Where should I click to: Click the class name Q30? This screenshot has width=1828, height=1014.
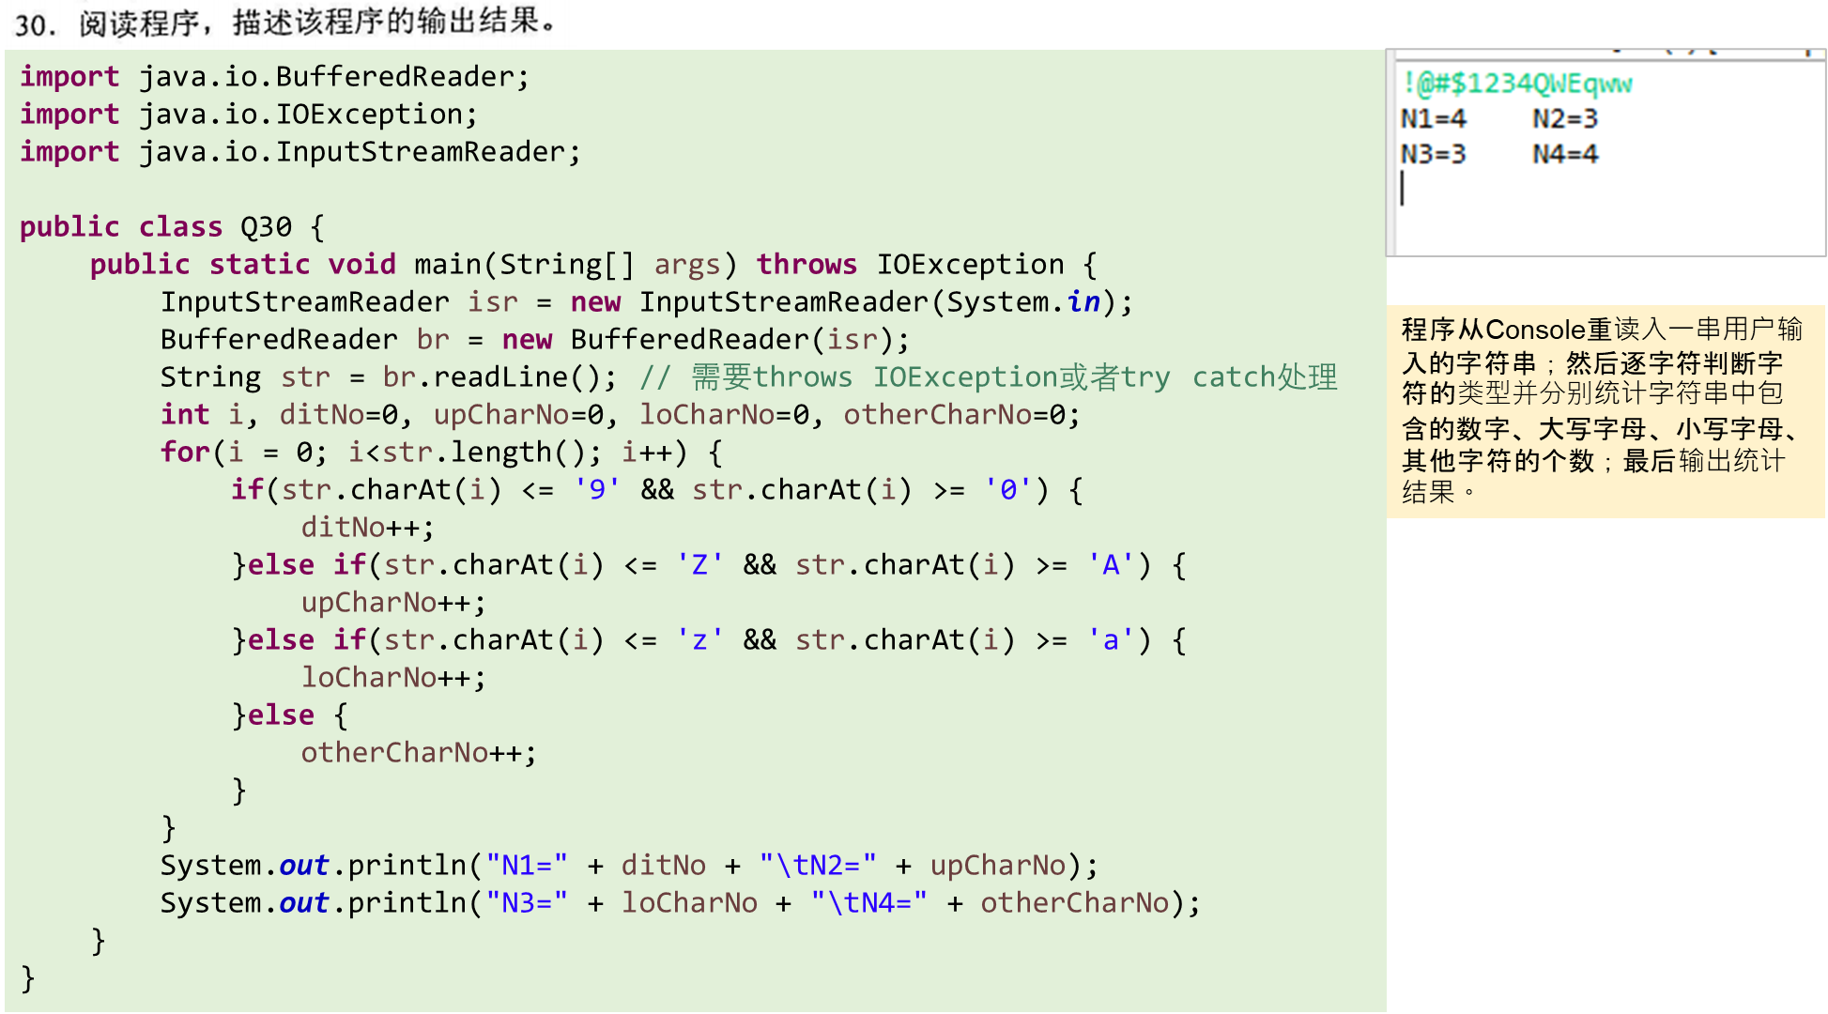click(266, 227)
